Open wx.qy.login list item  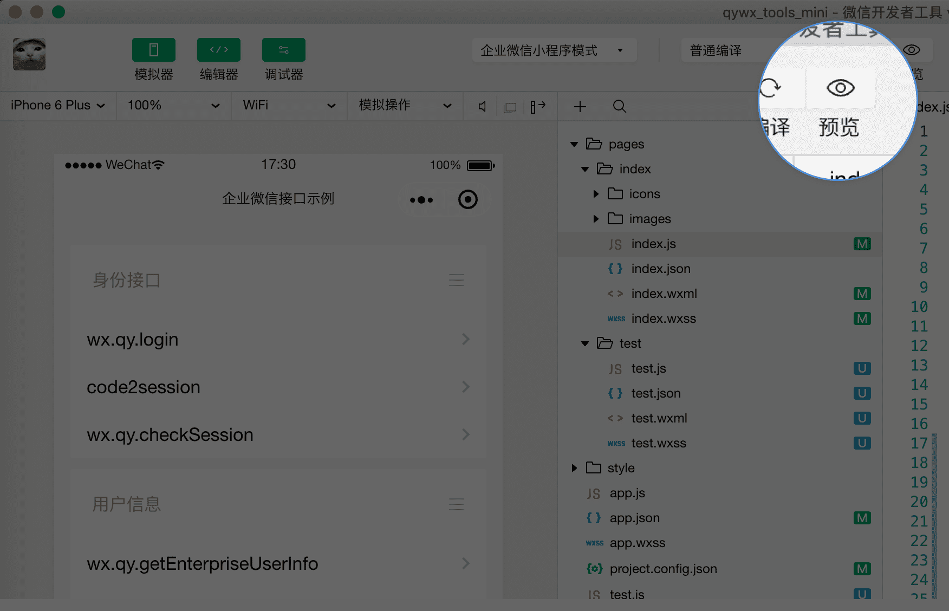(278, 340)
